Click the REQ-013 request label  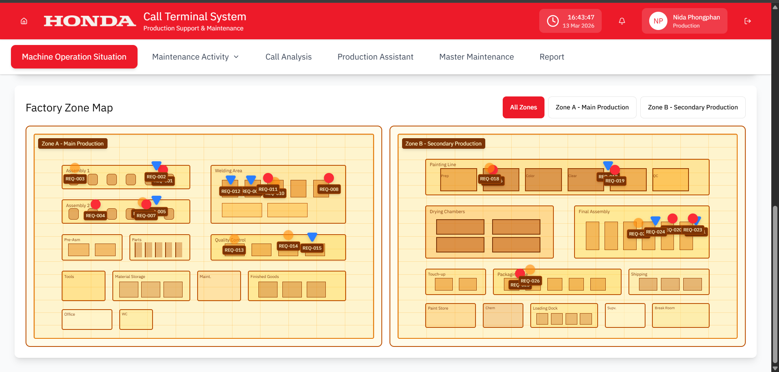tap(234, 250)
